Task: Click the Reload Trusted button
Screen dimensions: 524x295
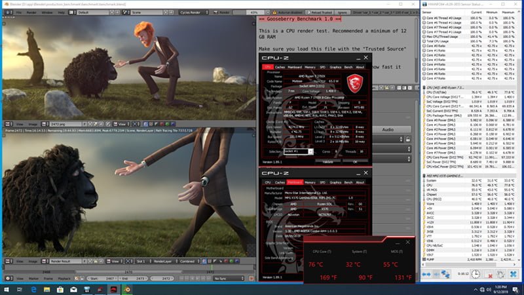Action: pos(319,12)
